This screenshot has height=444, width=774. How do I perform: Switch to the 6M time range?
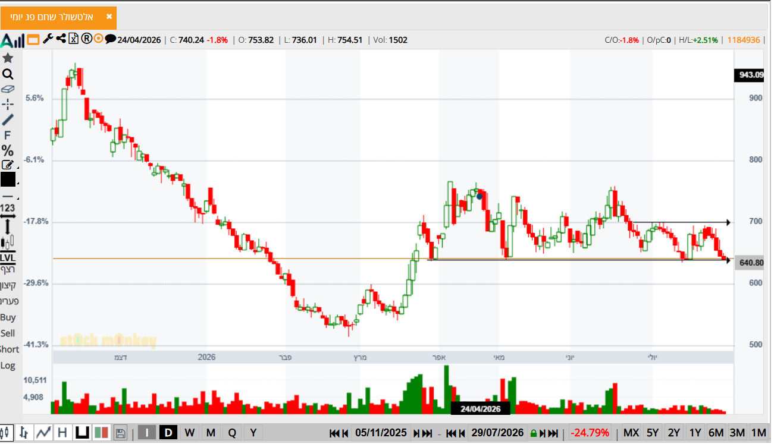pos(716,433)
